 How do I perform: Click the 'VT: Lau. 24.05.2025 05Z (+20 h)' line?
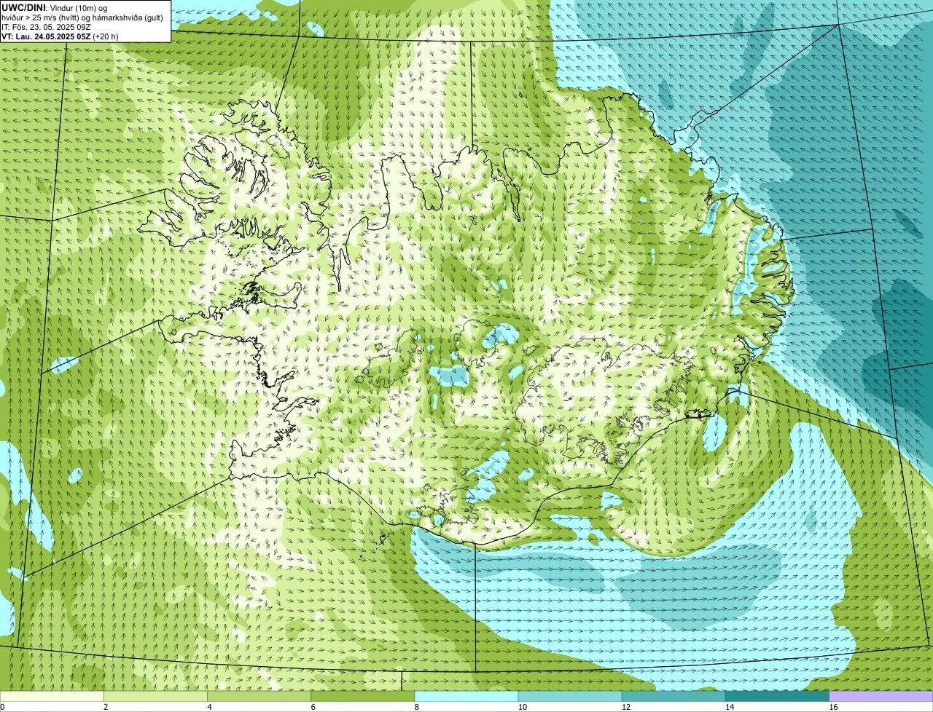pos(60,36)
